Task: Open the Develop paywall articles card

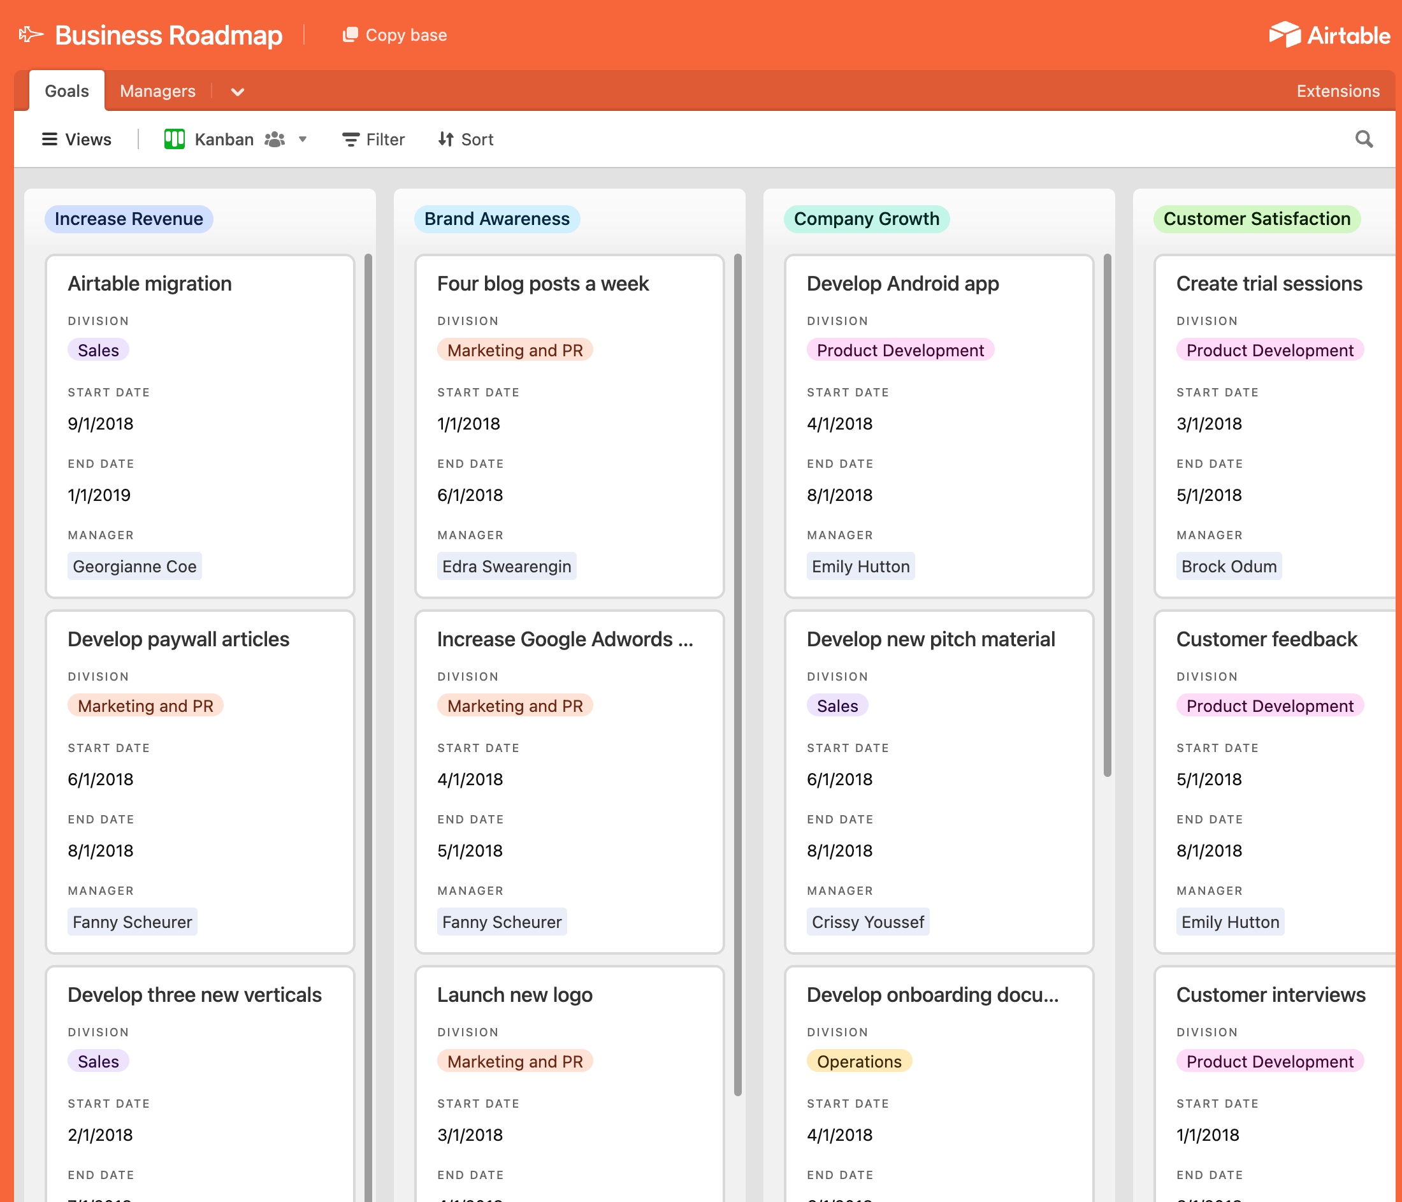Action: point(199,782)
